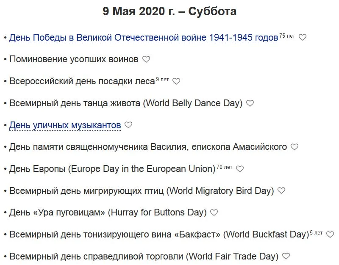Click the page heading 9 Мая 2020
This screenshot has height=265, width=339.
click(x=169, y=11)
